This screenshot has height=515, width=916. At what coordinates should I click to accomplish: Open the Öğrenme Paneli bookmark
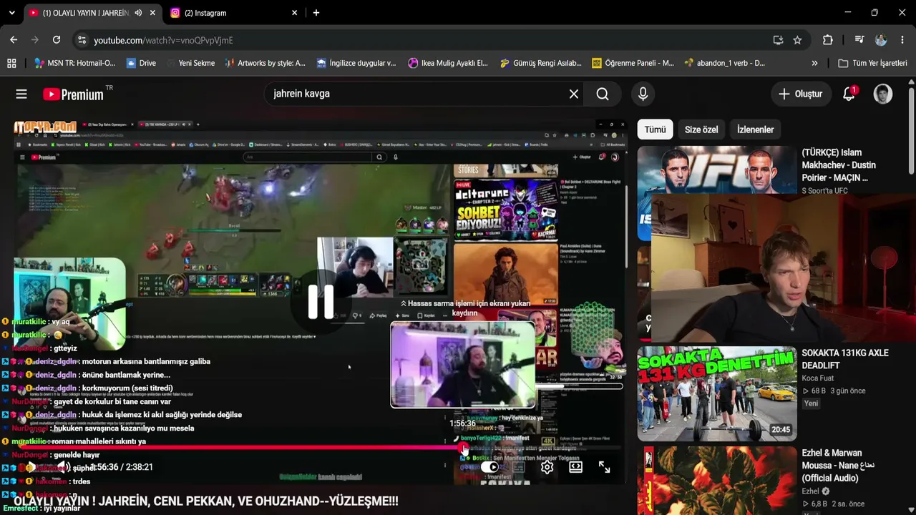click(x=633, y=63)
